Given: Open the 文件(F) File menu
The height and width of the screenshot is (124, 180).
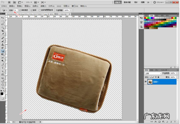Looking at the screenshot, I should point(4,6).
